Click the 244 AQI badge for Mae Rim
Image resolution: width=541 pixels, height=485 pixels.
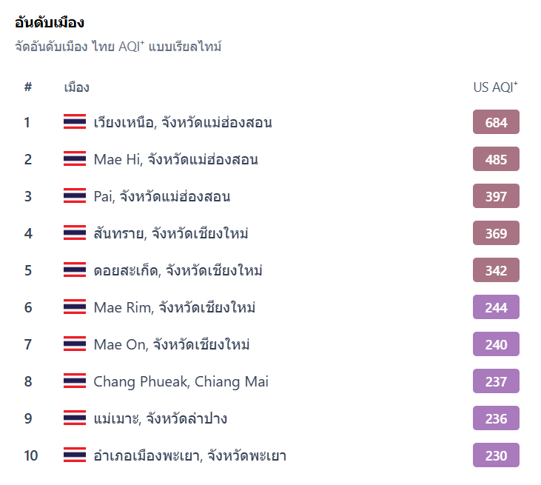(496, 307)
